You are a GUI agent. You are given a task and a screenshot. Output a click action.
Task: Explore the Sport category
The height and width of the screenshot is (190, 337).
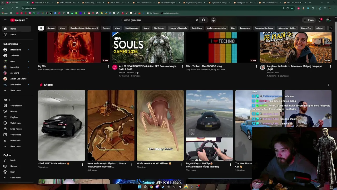pyautogui.click(x=17, y=172)
